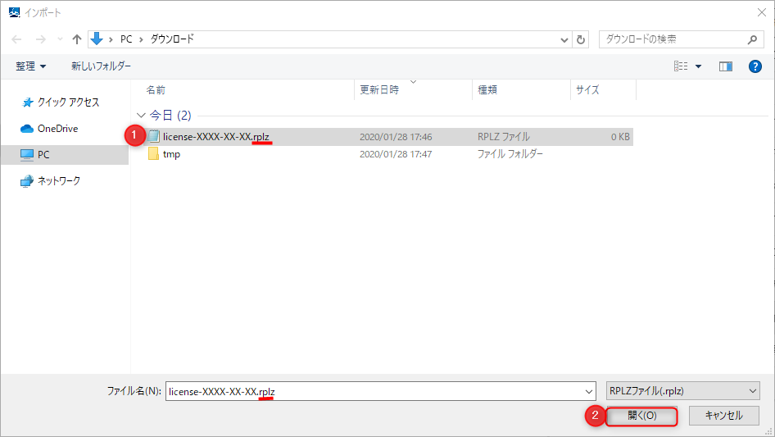Expand the address bar history dropdown
Viewport: 775px width, 437px height.
pyautogui.click(x=564, y=39)
